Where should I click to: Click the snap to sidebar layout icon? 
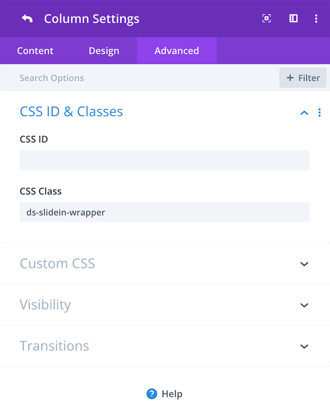[x=293, y=19]
